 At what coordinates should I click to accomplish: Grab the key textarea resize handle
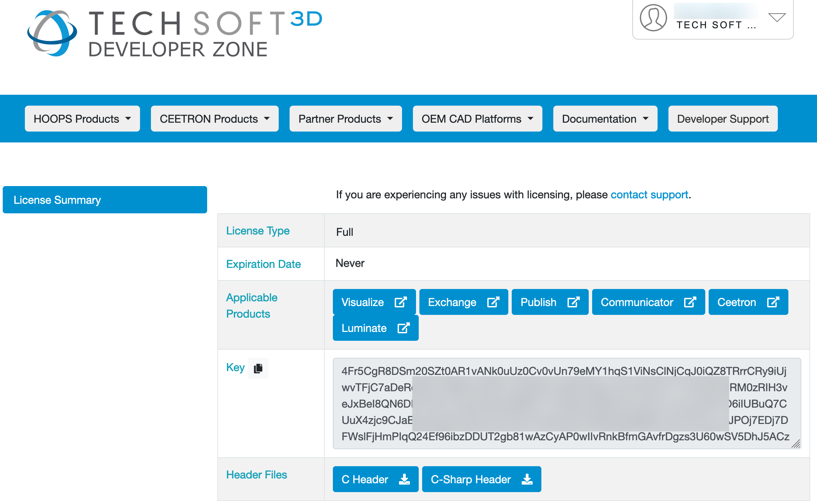click(796, 444)
